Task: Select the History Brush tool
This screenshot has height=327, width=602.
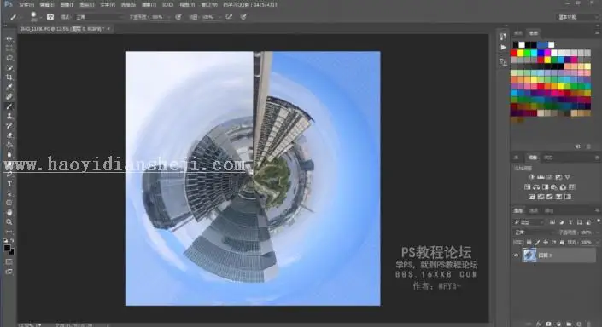Action: 9,125
